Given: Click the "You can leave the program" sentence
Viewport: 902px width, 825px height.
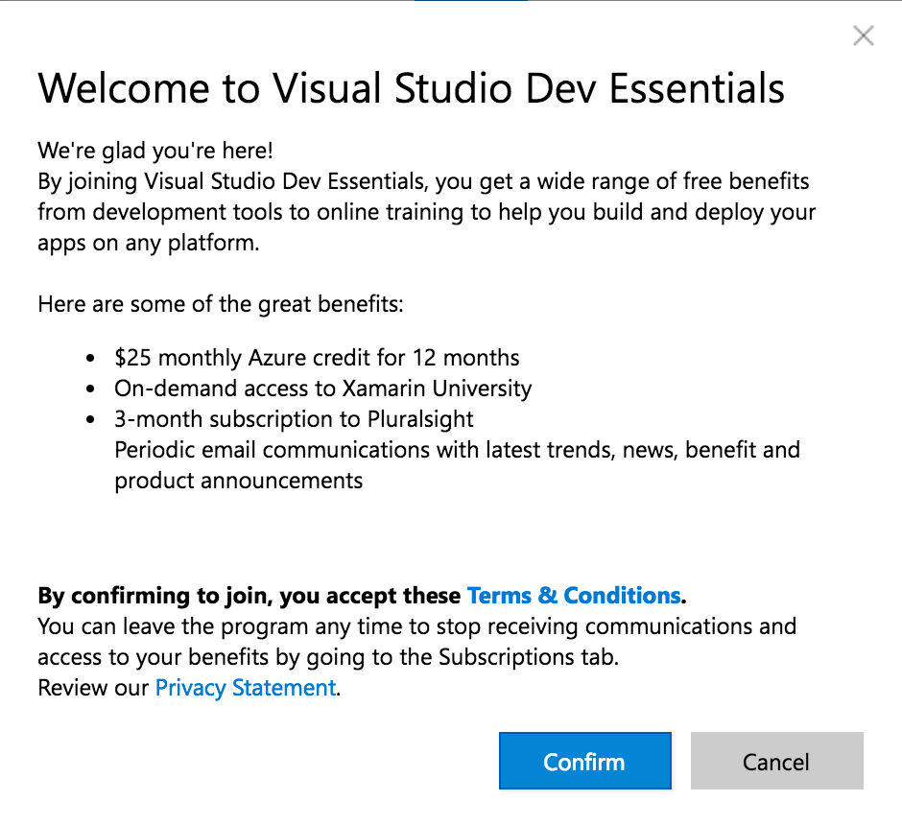Looking at the screenshot, I should (416, 626).
